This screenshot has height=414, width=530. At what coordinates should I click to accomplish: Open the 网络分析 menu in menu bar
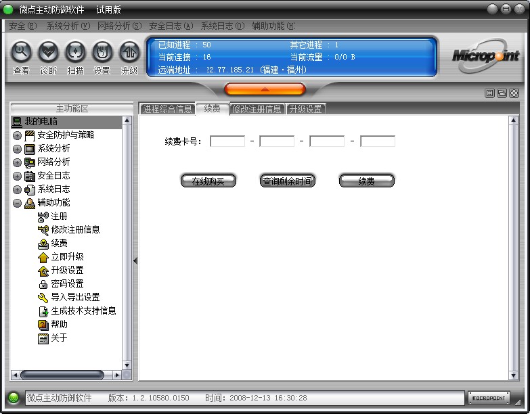click(120, 26)
